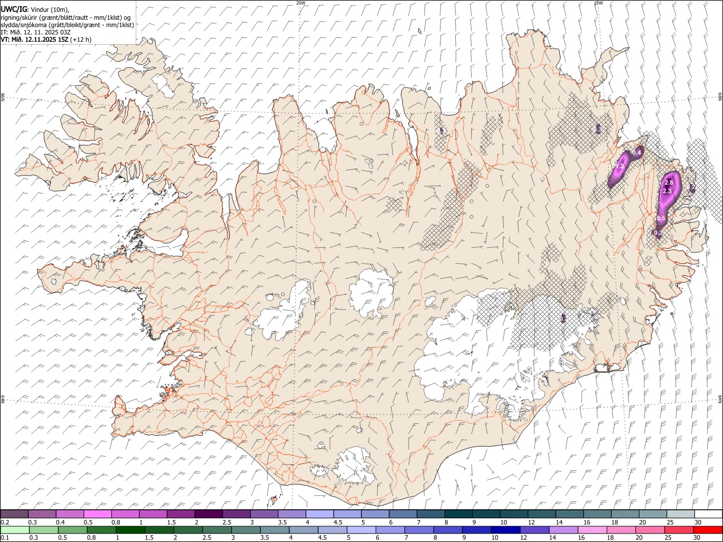Screen dimensions: 723x542
Task: Click the '2.8' precipitation value on the map
Action: click(669, 182)
